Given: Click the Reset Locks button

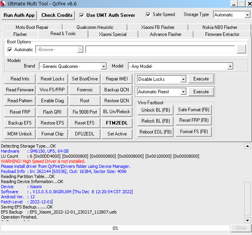Looking at the screenshot, I should [x=52, y=79].
